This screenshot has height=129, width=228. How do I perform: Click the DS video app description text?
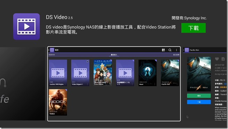(111, 30)
